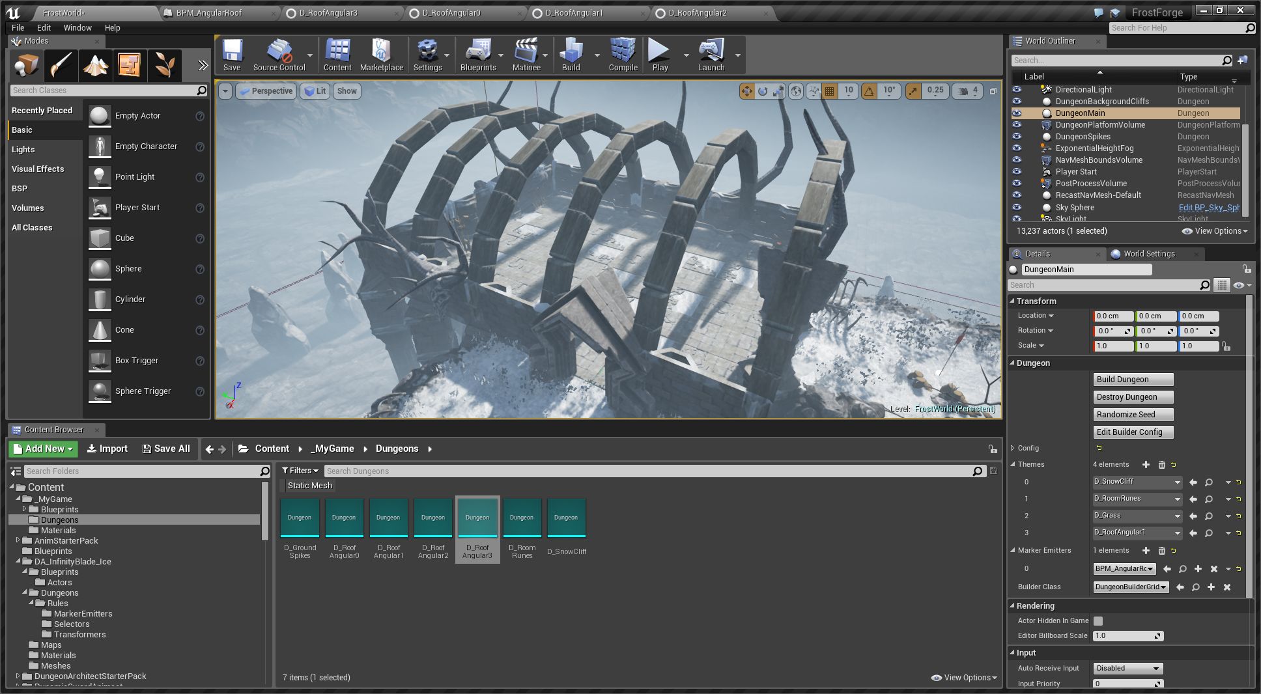The width and height of the screenshot is (1261, 694).
Task: Toggle Player Start visibility eye
Action: pyautogui.click(x=1017, y=172)
